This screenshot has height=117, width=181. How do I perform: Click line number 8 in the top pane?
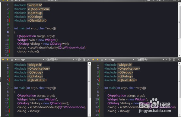[8, 32]
